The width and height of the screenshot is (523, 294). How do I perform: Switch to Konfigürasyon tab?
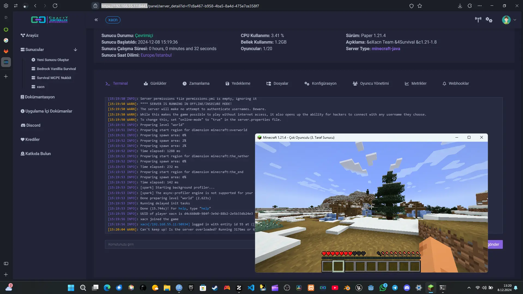point(320,83)
